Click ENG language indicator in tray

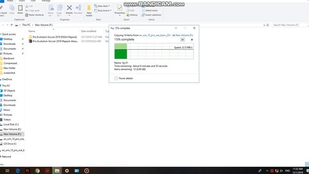tap(288, 171)
